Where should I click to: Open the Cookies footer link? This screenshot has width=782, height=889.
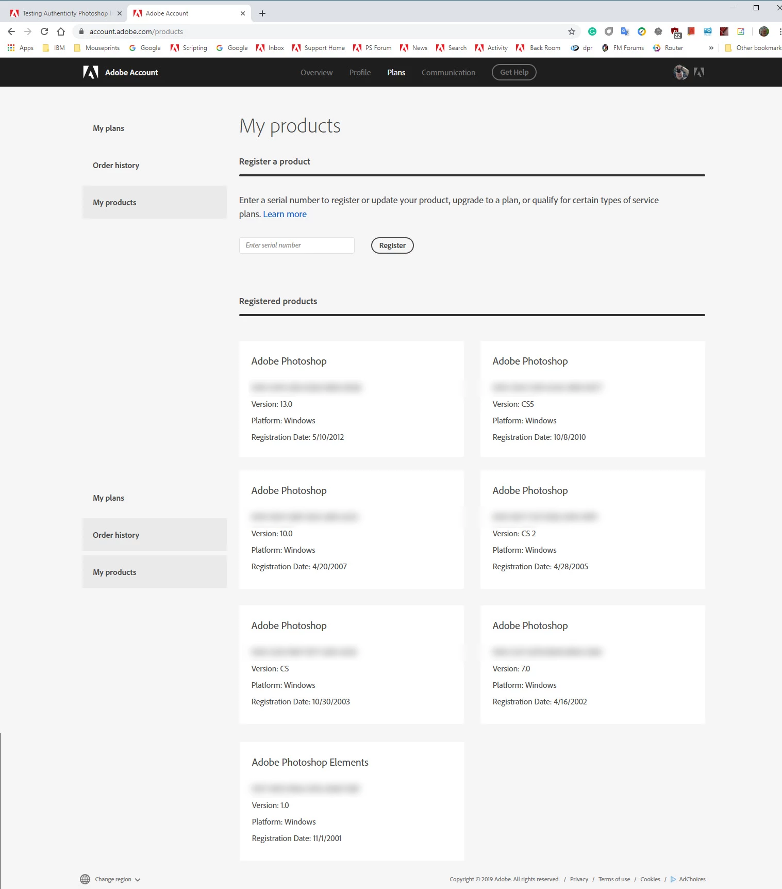pos(650,879)
